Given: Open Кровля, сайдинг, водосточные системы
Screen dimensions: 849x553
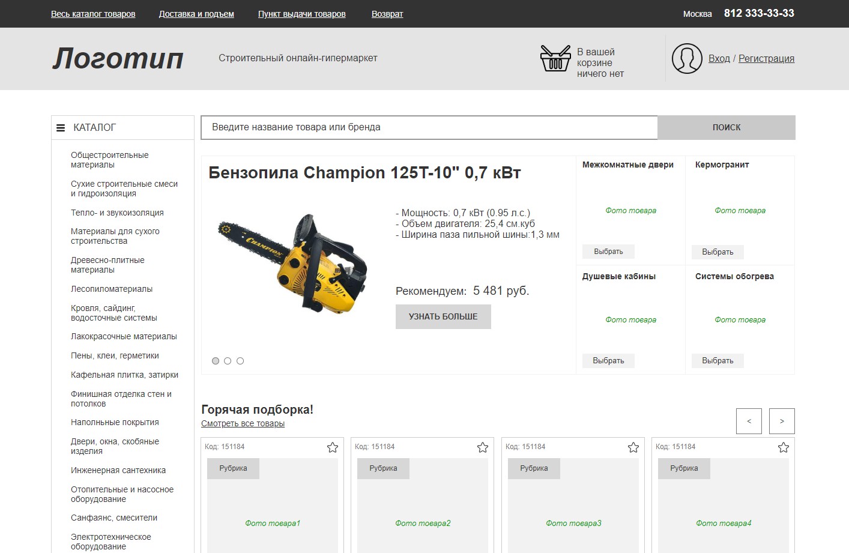Looking at the screenshot, I should (x=114, y=313).
